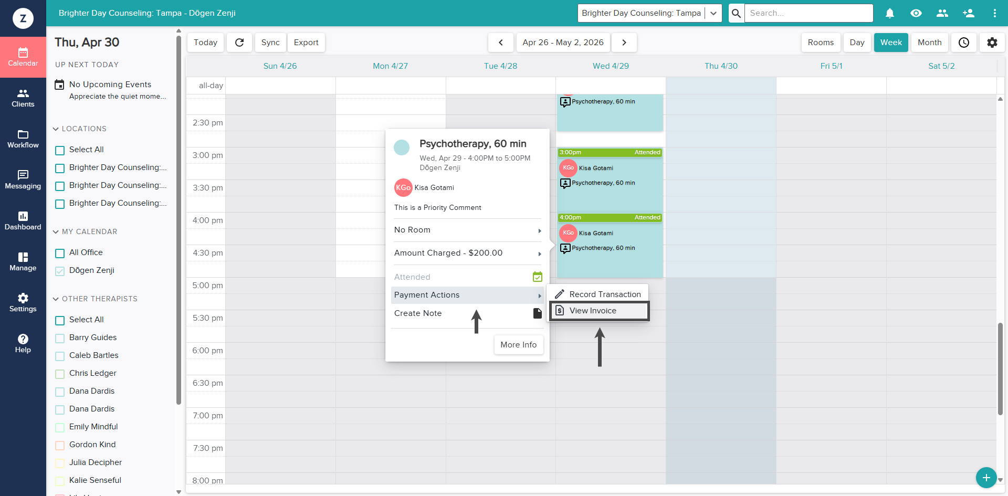Switch to Rooms view

821,43
